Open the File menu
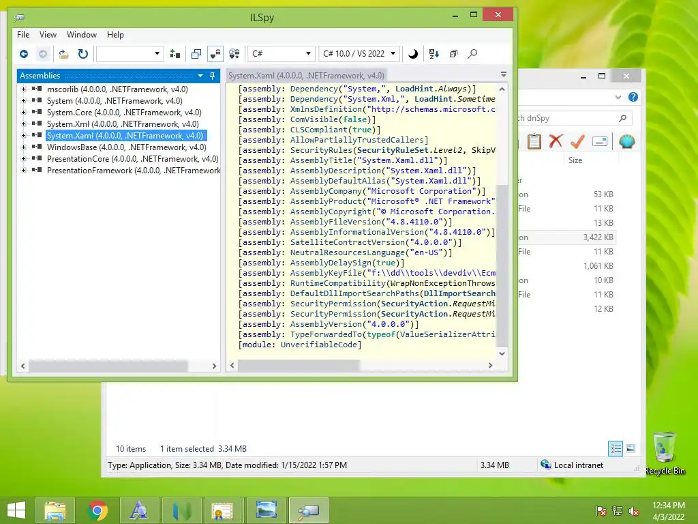Image resolution: width=698 pixels, height=524 pixels. [x=23, y=35]
